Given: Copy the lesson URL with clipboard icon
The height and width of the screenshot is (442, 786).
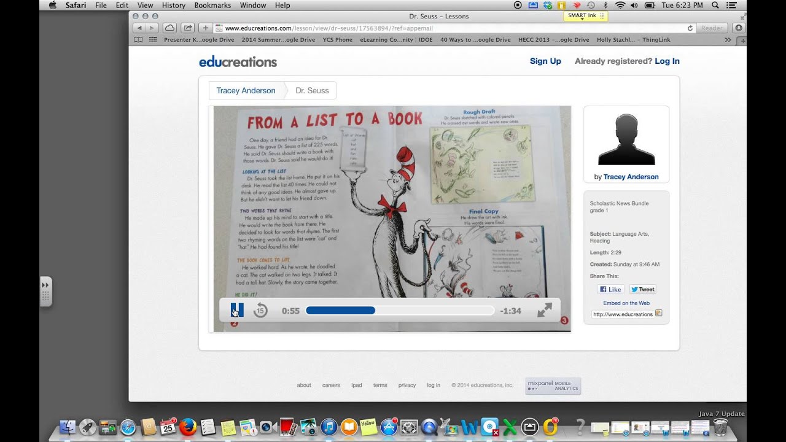Looking at the screenshot, I should pos(659,313).
